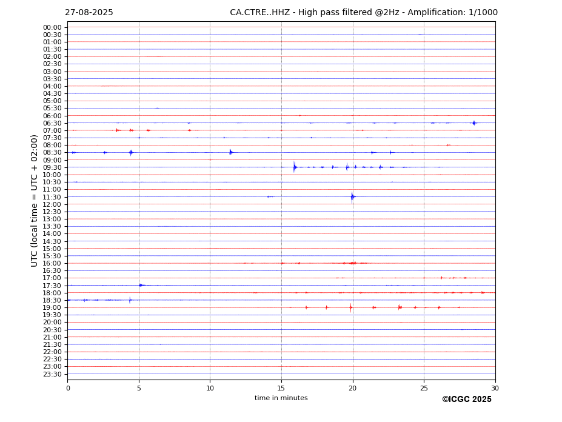Viewport: 562px width, 422px height.
Task: Select the 04:00 time row label
Action: coord(52,87)
